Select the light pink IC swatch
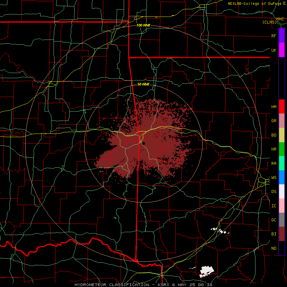Image resolution: width=287 pixels, height=287 pixels. [282, 206]
